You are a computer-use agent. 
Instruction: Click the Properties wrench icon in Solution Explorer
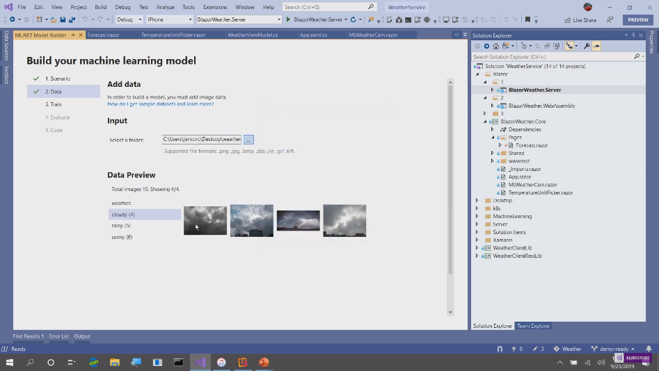[x=587, y=46]
